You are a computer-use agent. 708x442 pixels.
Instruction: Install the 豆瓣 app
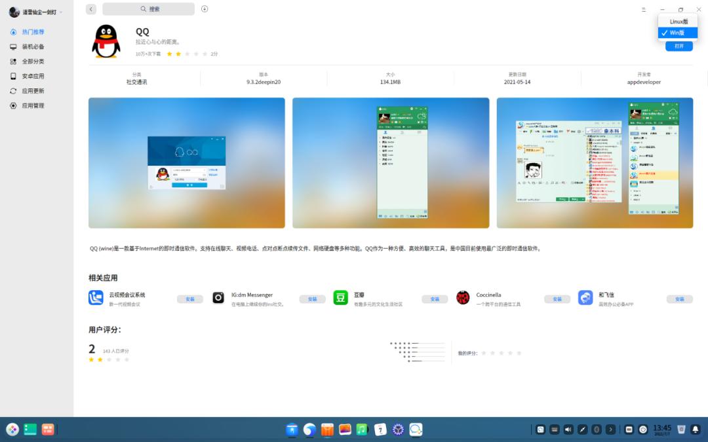tap(435, 299)
